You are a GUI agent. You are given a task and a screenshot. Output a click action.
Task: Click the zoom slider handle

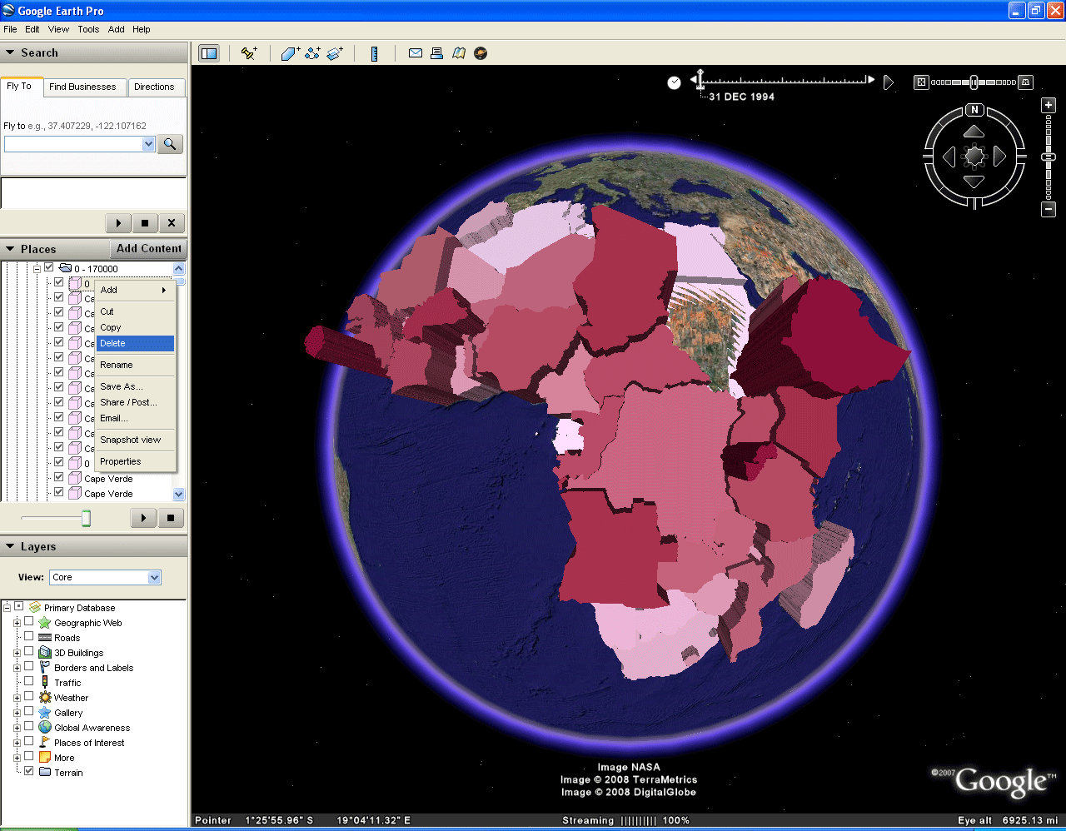(1049, 157)
